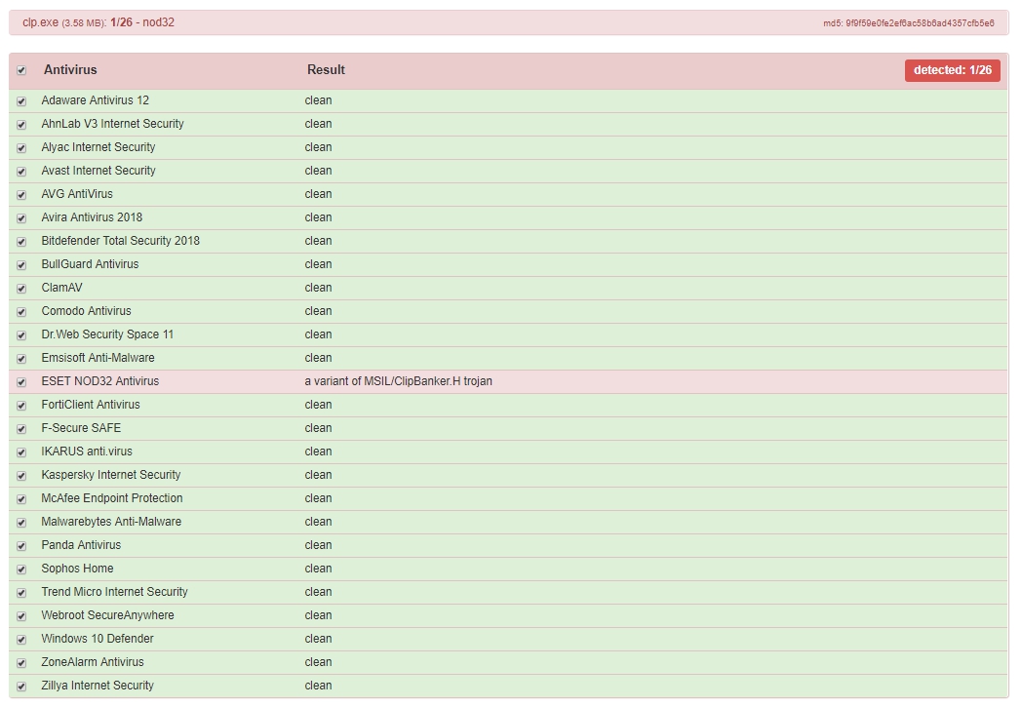The height and width of the screenshot is (707, 1022).
Task: Click the Bitdefender Total Security 2018 name
Action: (x=121, y=241)
